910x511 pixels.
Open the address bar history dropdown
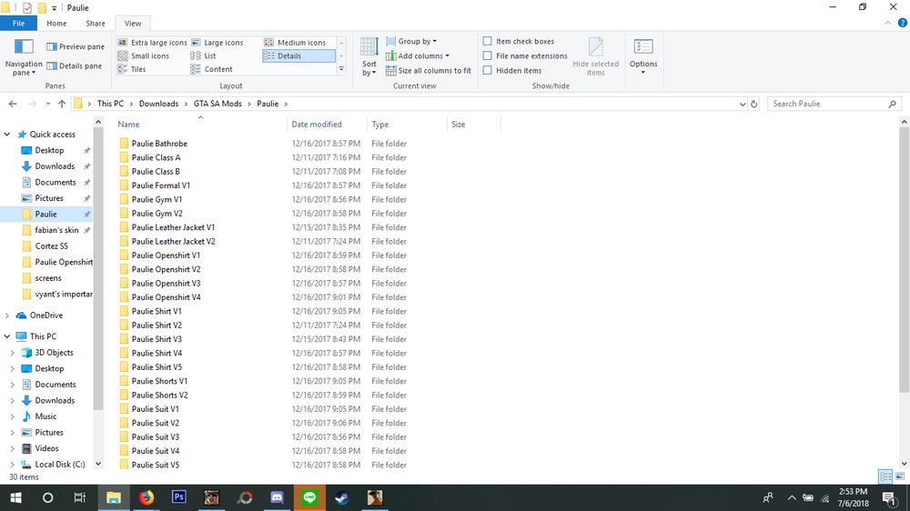pyautogui.click(x=743, y=104)
